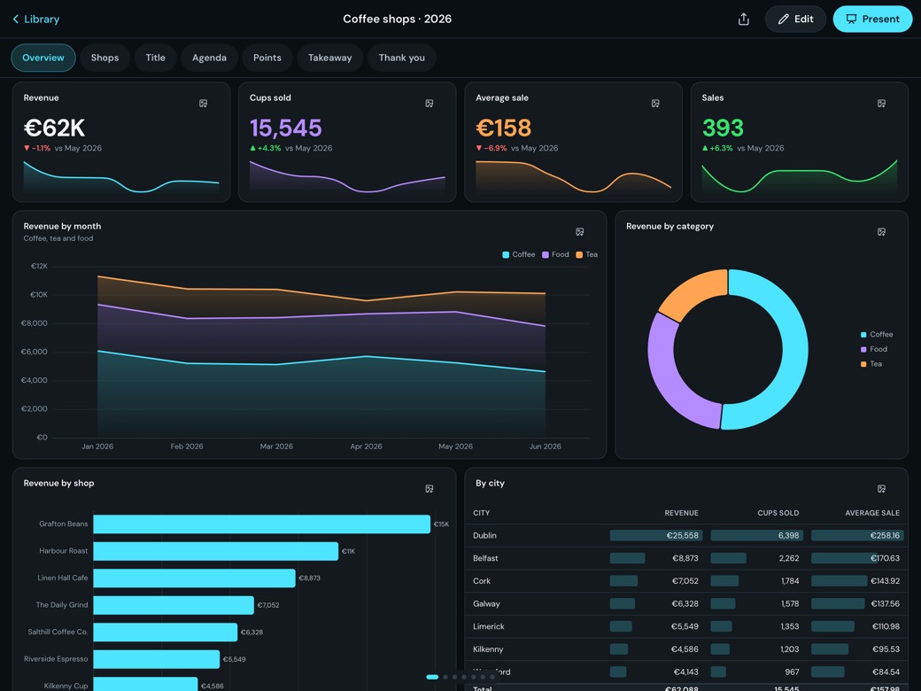This screenshot has width=921, height=691.
Task: Open the Thank you tab
Action: 402,58
